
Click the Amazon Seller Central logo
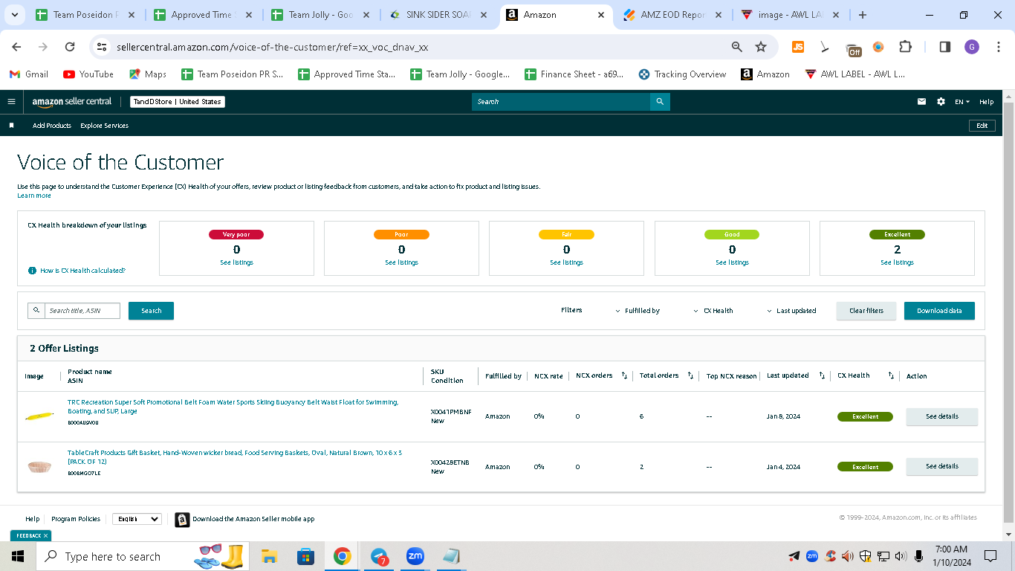tap(72, 102)
